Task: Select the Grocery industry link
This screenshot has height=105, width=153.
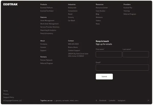Action: (71, 17)
